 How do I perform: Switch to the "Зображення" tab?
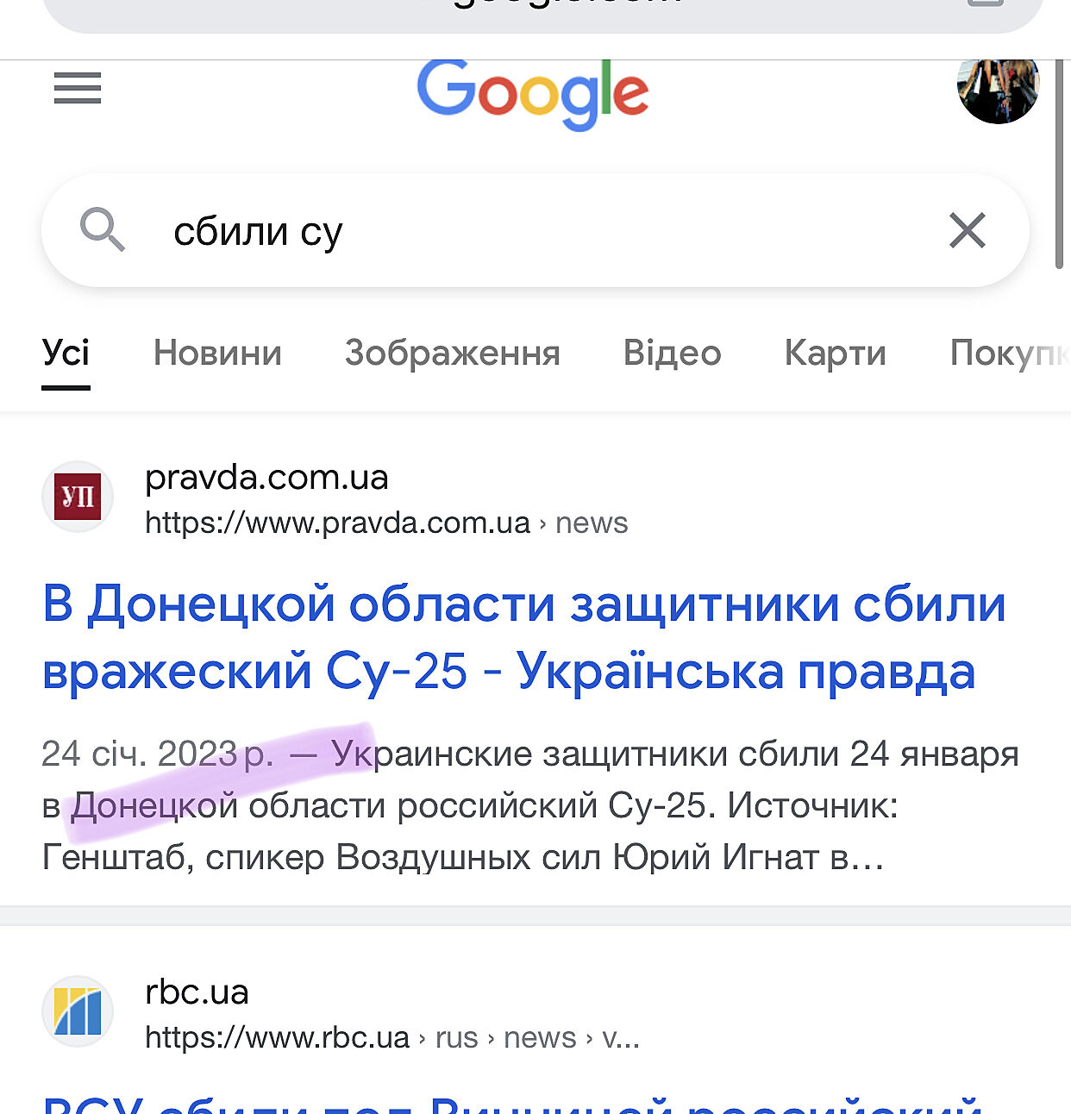(x=452, y=353)
